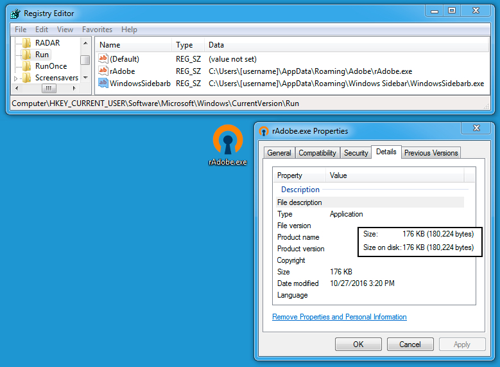Click tree horizontal scroll left arrow
Image resolution: width=500 pixels, height=367 pixels.
coord(17,88)
